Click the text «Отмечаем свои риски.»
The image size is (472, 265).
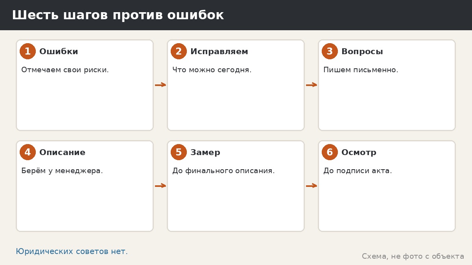tap(65, 70)
